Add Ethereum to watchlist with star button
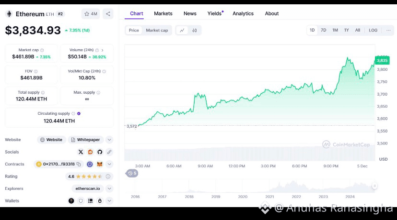397x220 pixels. pos(91,14)
